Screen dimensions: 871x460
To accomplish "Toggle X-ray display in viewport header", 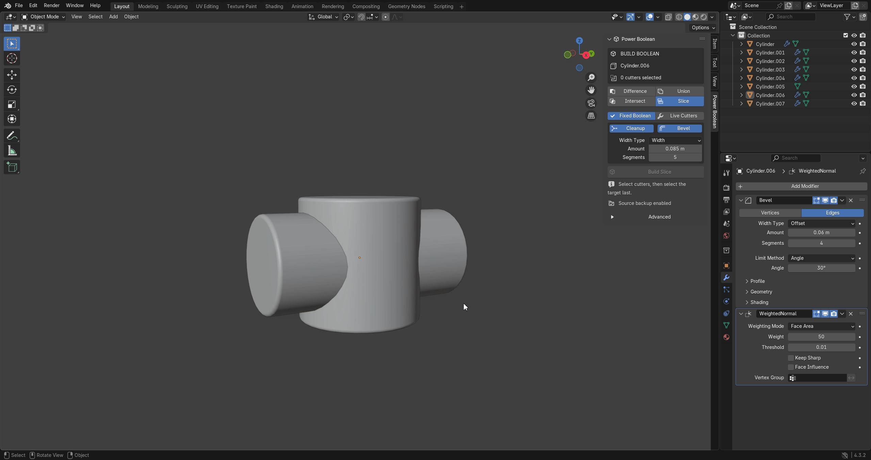I will 669,17.
